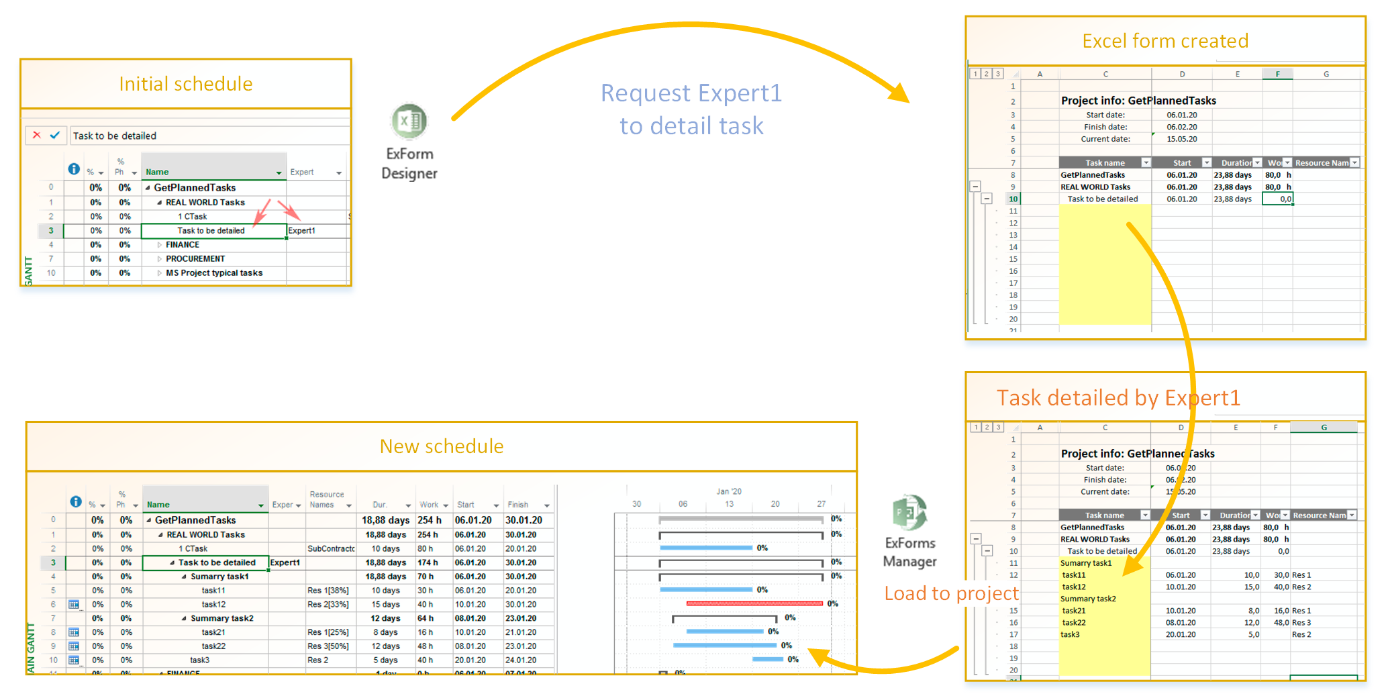Open Work column dropdown in New schedule
The image size is (1388, 696).
point(446,506)
